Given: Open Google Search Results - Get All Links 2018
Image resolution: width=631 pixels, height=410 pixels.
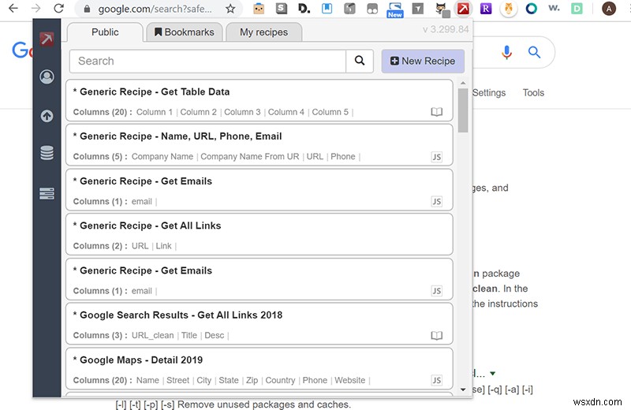Looking at the screenshot, I should tap(259, 324).
